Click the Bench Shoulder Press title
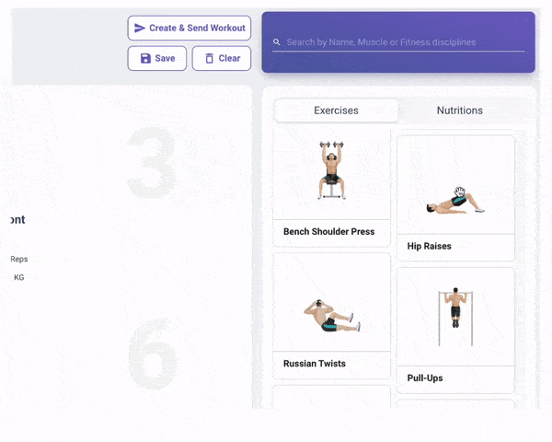Image resolution: width=552 pixels, height=442 pixels. pos(328,231)
